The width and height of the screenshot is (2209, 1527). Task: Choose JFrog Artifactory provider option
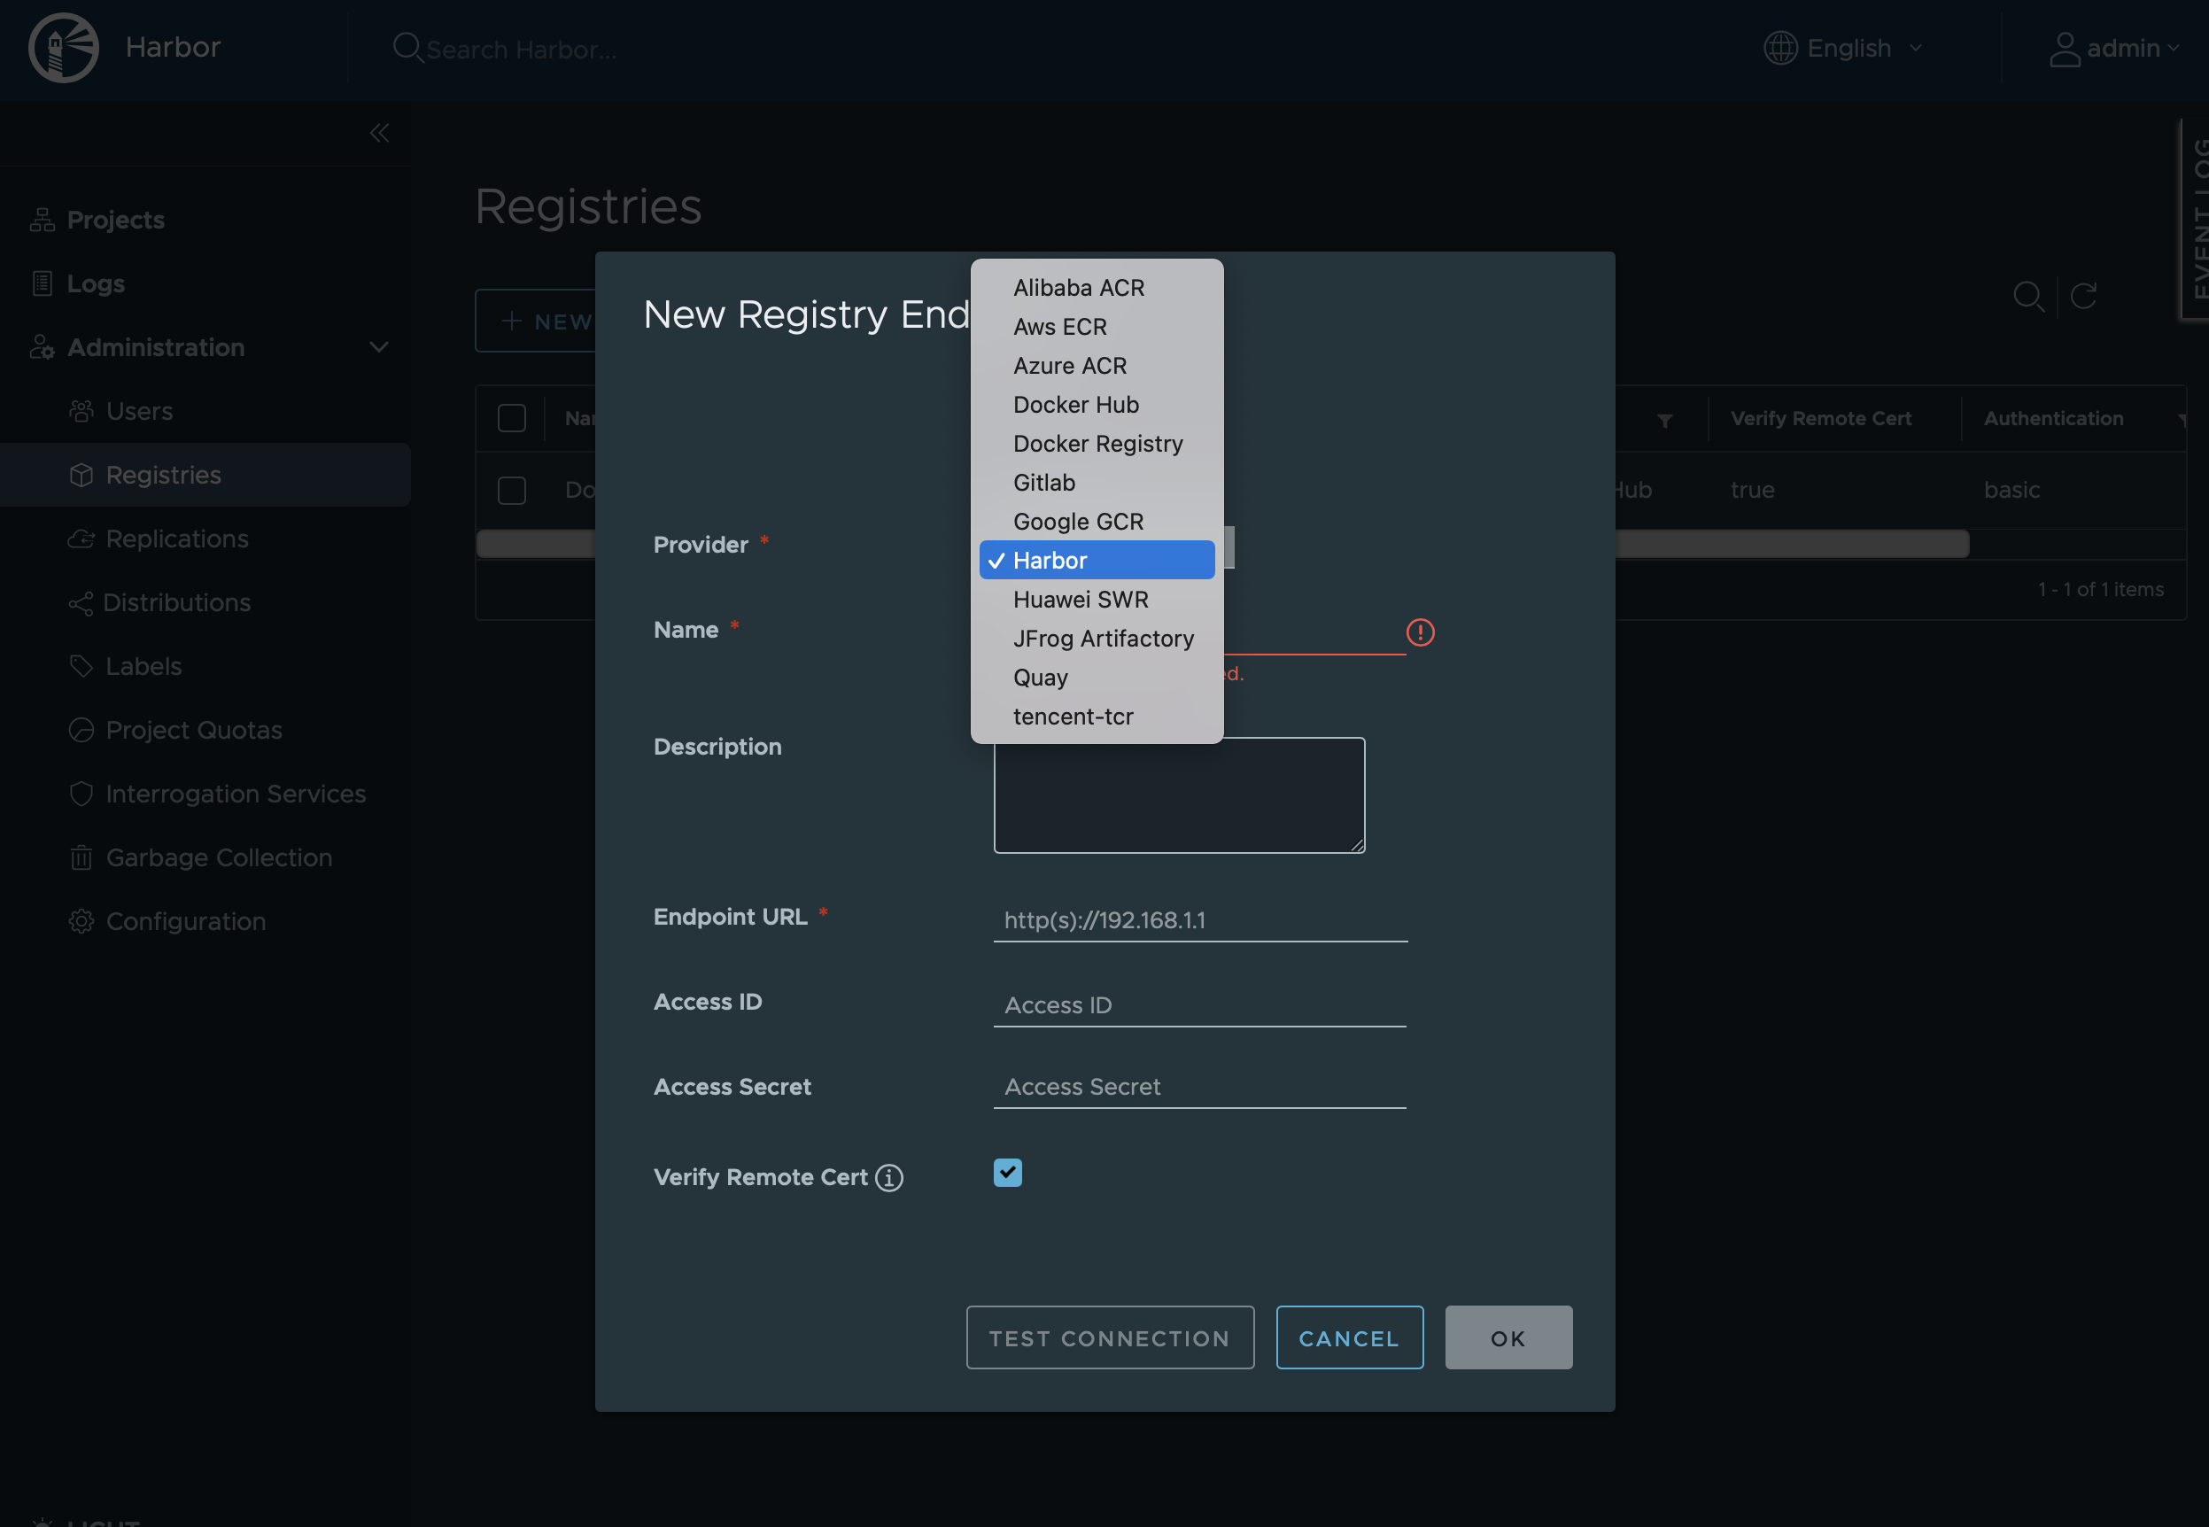pos(1097,639)
